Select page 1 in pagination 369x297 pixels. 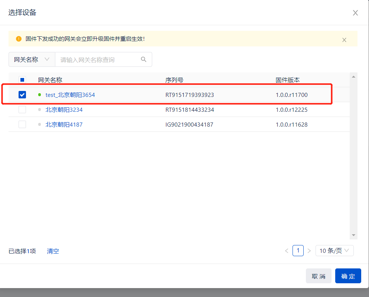(x=298, y=251)
